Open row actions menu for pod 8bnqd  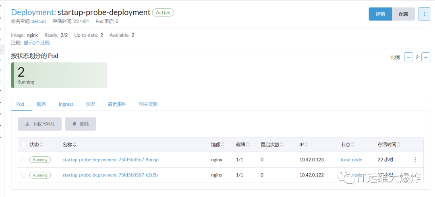pyautogui.click(x=416, y=160)
